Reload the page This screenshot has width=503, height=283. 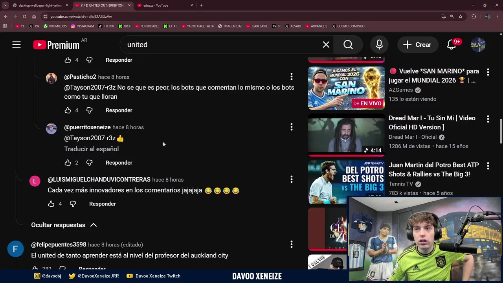tap(24, 17)
